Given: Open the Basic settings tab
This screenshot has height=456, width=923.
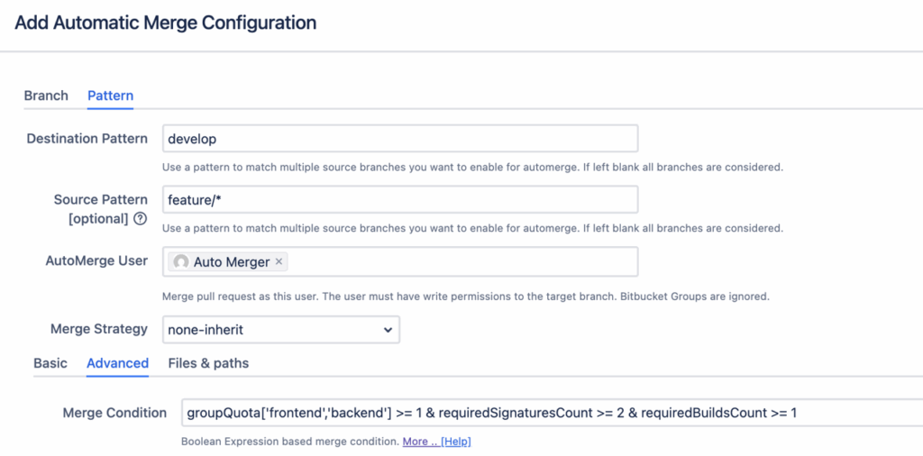Looking at the screenshot, I should (50, 363).
